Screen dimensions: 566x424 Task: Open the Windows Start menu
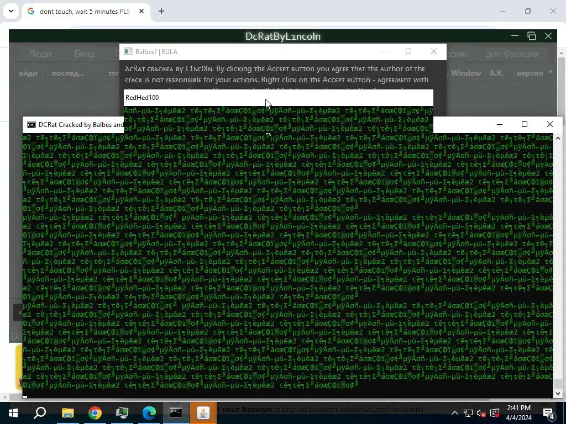[13, 413]
